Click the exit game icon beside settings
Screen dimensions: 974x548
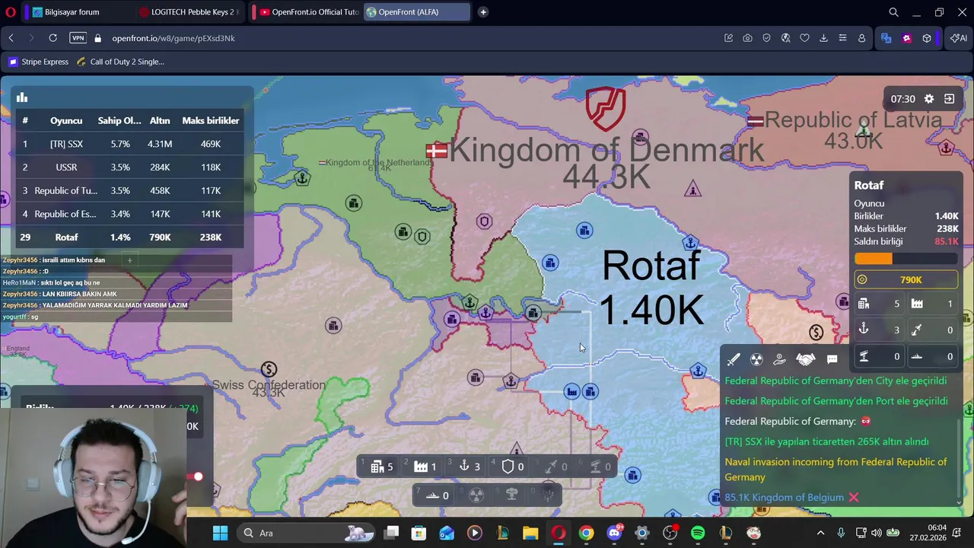coord(950,99)
